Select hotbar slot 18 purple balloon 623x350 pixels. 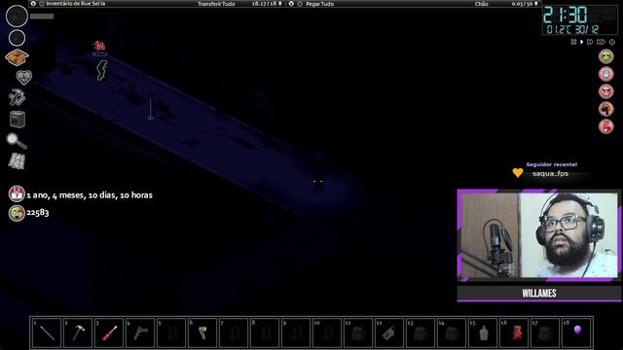tap(576, 332)
